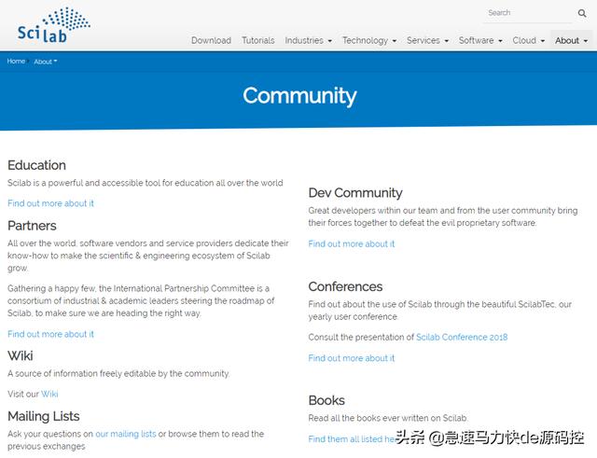Click the Mailing Lists heading

pos(44,417)
